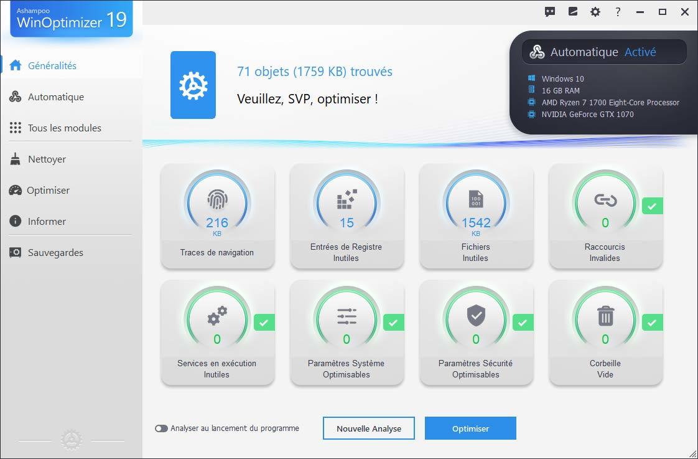Select Nettoyer in the sidebar
The image size is (698, 459).
coord(71,159)
